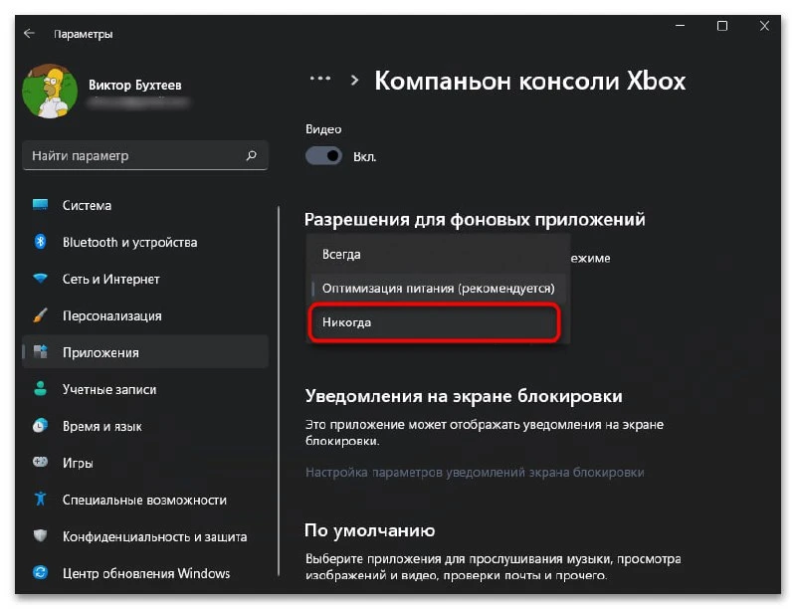
Task: Open the breadcrumb ellipsis menu
Action: click(320, 79)
